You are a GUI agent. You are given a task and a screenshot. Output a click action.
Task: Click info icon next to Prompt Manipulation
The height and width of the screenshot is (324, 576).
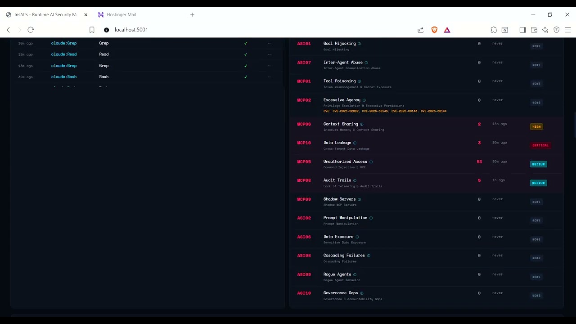click(371, 218)
